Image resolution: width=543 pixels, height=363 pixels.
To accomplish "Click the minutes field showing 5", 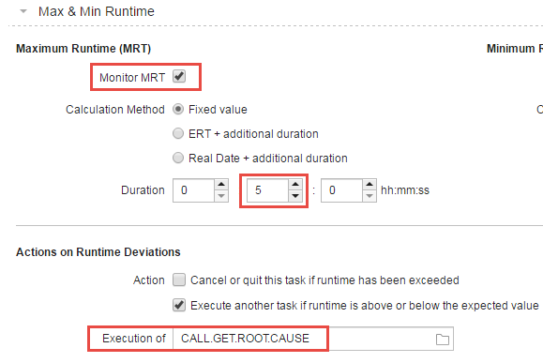I will tap(267, 190).
